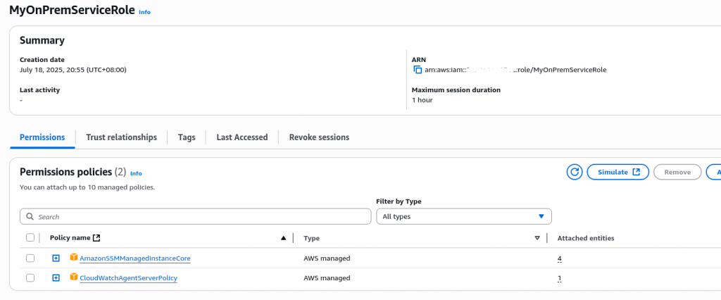The image size is (721, 300).
Task: Click Info link beside Permissions policies
Action: (x=136, y=173)
